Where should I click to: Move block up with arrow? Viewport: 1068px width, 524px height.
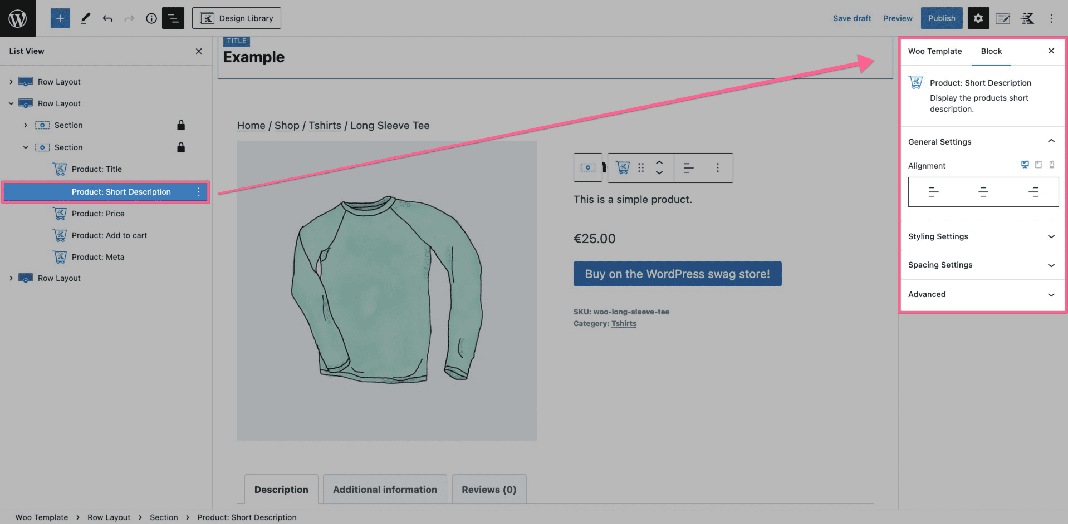tap(659, 162)
